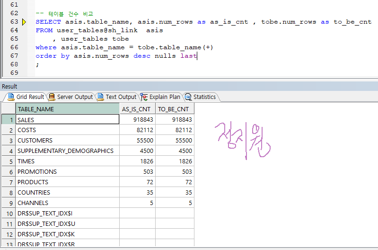Viewport: 378px width, 250px height.
Task: Select the SALES table name cell
Action: click(67, 120)
